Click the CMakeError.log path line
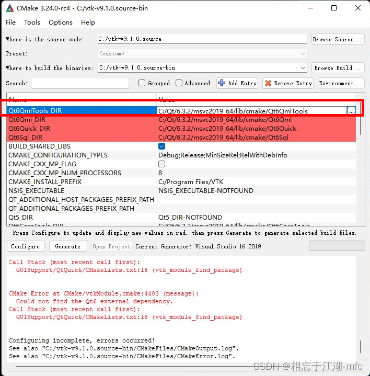Screen dimensions: 370x376 tap(122, 356)
